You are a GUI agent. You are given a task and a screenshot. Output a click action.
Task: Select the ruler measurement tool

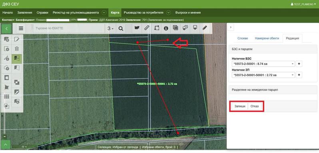pos(147,28)
